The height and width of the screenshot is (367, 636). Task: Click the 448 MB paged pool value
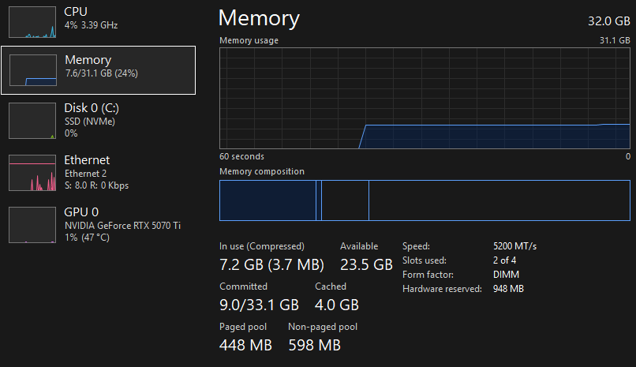(x=246, y=345)
